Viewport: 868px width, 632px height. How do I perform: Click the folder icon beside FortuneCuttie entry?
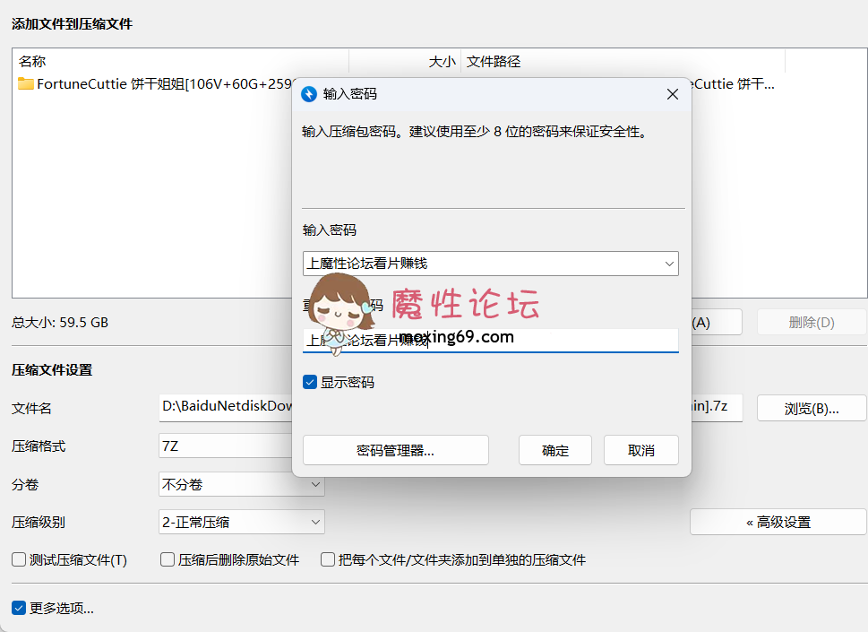[x=25, y=84]
